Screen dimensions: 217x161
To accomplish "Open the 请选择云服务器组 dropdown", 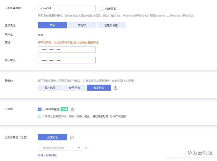I will (60, 148).
